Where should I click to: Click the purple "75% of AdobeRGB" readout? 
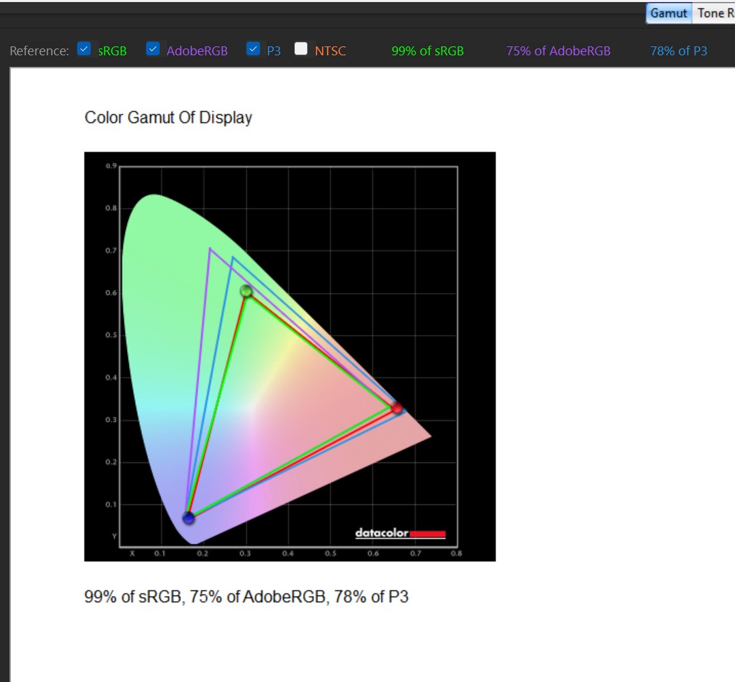tap(558, 51)
